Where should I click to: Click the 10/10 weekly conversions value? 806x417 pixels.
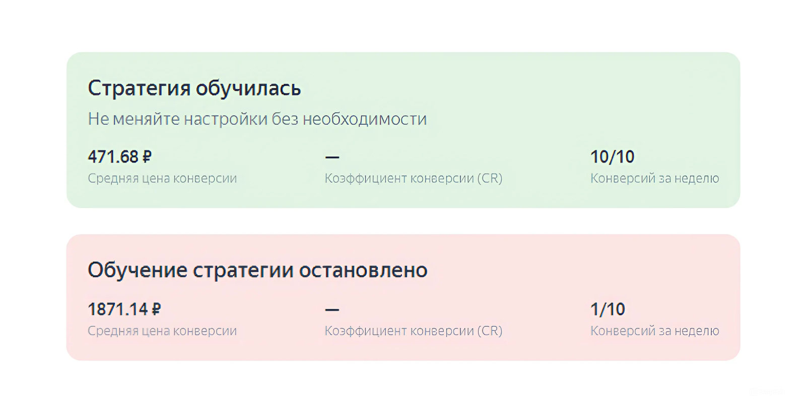[x=612, y=157]
